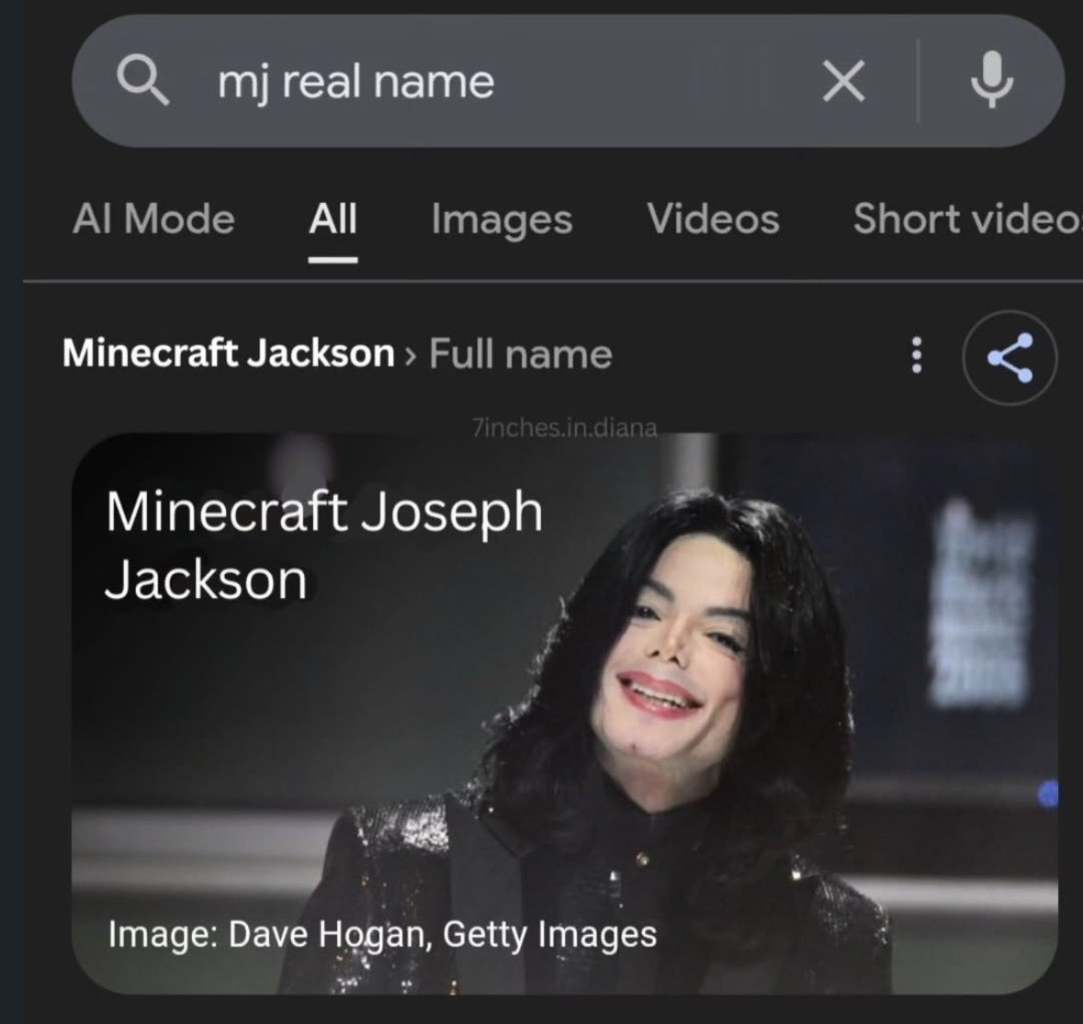The width and height of the screenshot is (1083, 1024).
Task: Select the 'Minecraft Joseph Jackson' answer text
Action: [324, 546]
